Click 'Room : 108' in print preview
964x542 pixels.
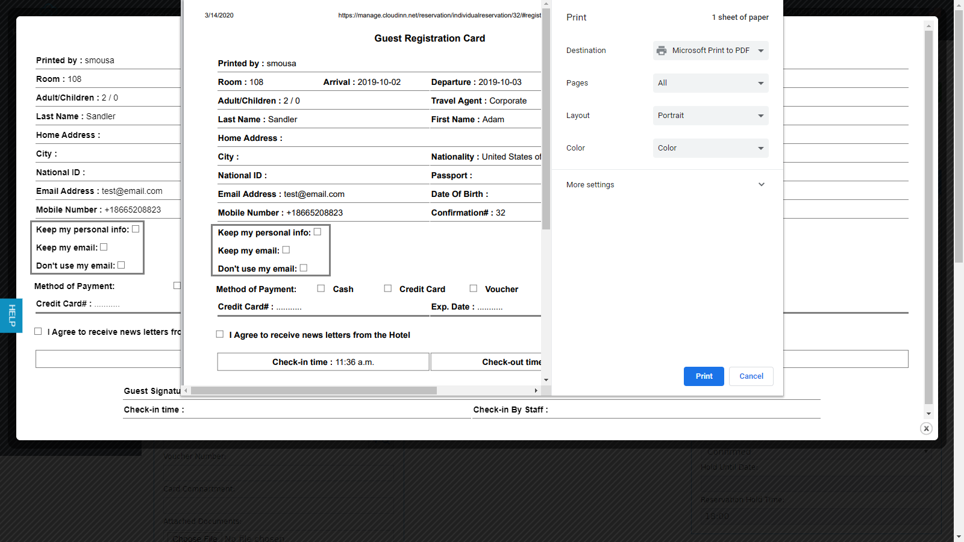pos(240,83)
